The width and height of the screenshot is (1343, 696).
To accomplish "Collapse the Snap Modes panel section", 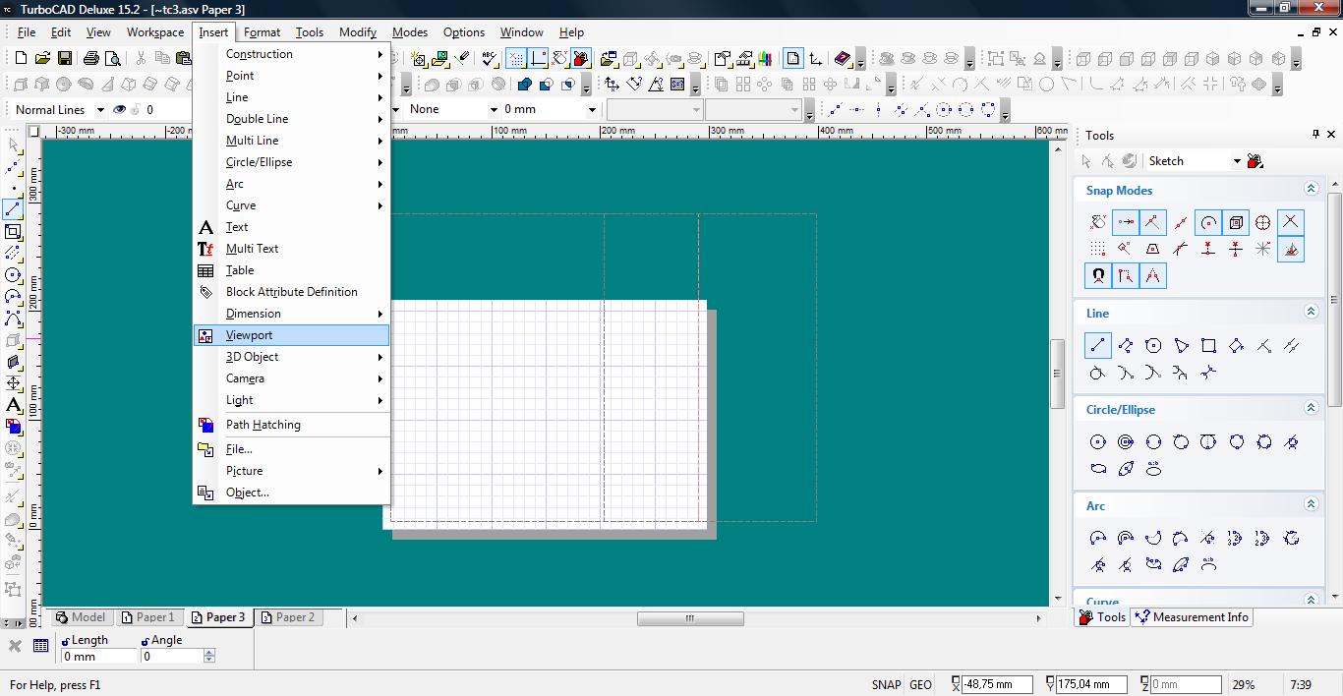I will pos(1311,189).
